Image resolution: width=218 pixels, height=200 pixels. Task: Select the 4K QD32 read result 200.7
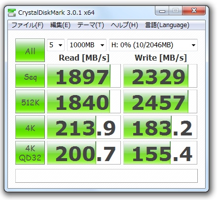coord(84,153)
